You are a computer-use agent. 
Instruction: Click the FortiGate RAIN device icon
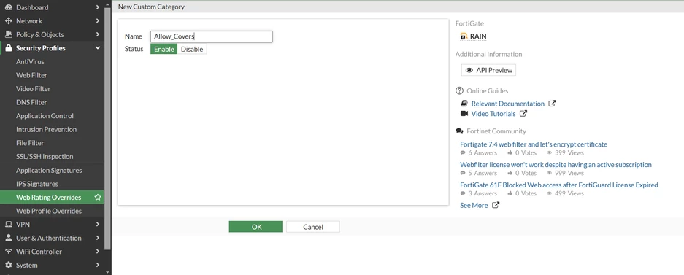(464, 36)
